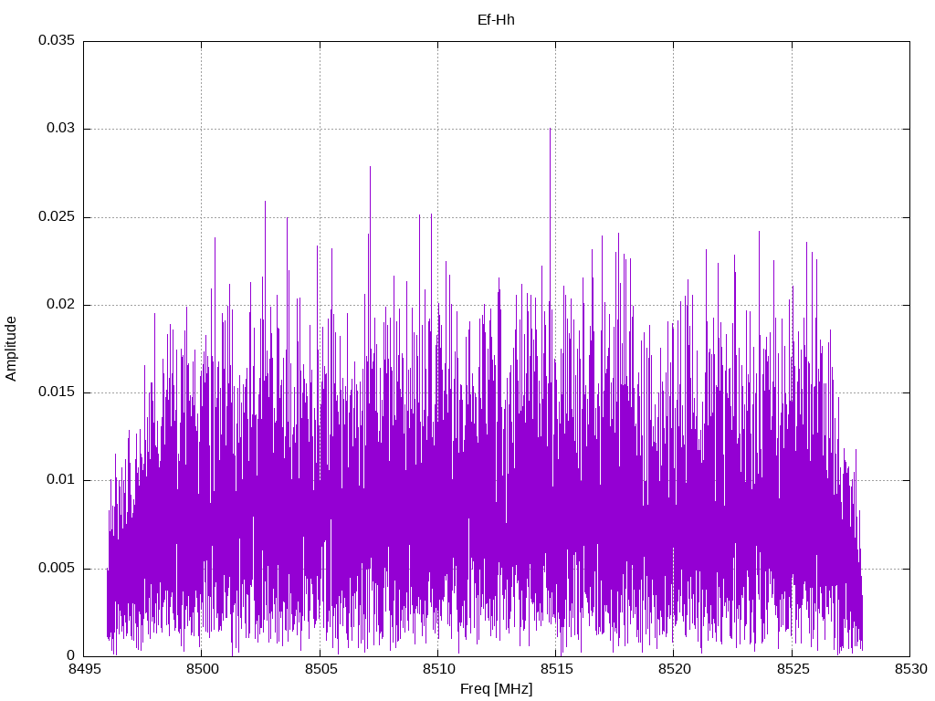The height and width of the screenshot is (701, 935).
Task: Click the x-axis tick label "8520"
Action: (x=675, y=669)
